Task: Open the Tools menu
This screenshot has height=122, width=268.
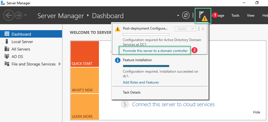Action: click(x=235, y=16)
